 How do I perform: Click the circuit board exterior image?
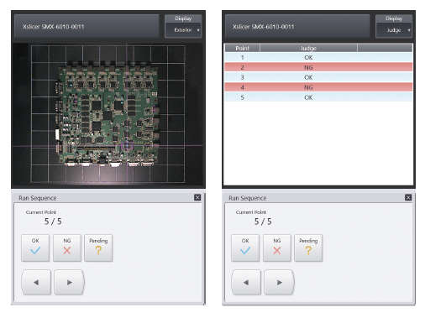click(108, 115)
